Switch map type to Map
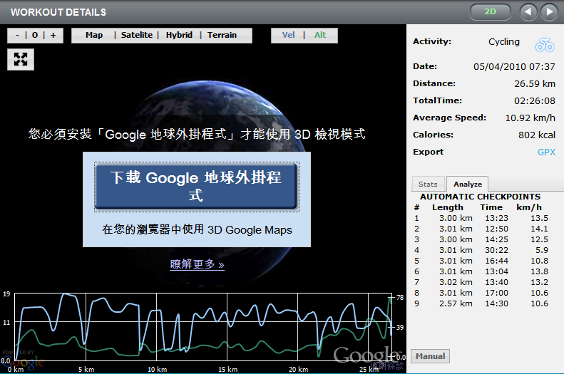 [x=94, y=35]
